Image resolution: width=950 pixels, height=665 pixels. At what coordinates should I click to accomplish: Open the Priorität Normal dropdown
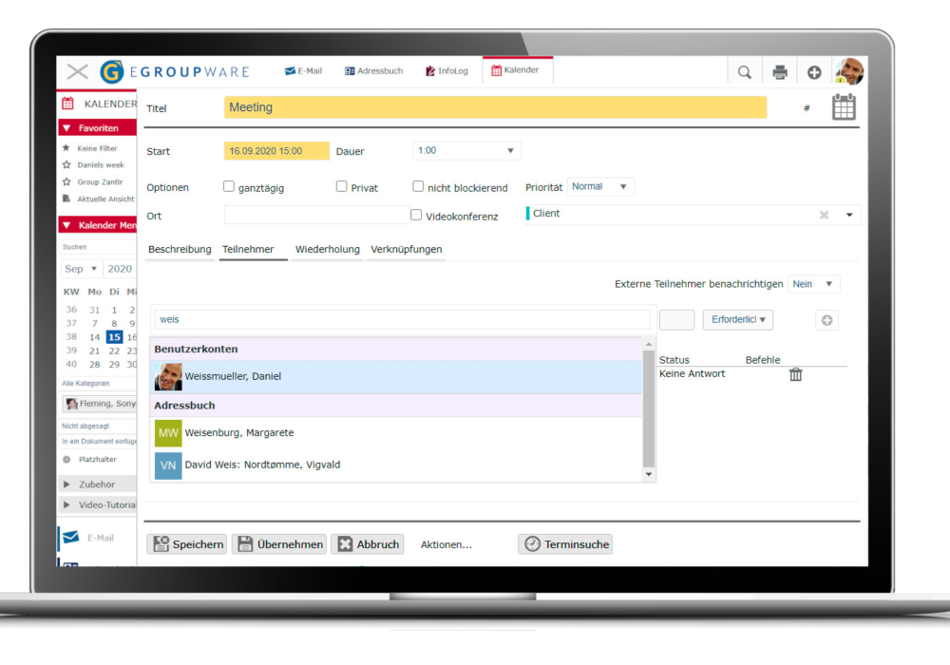coord(600,187)
